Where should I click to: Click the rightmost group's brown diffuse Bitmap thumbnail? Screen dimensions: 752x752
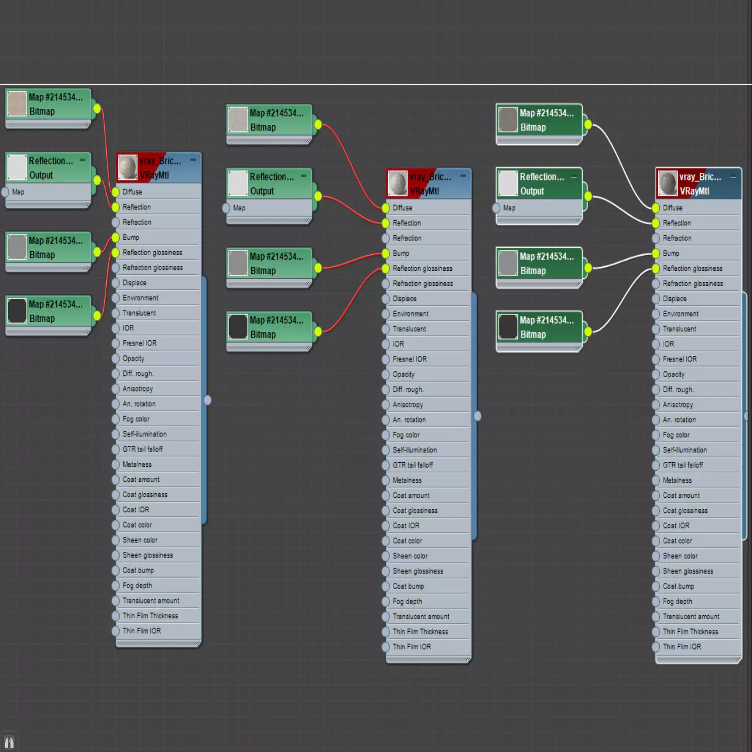508,119
